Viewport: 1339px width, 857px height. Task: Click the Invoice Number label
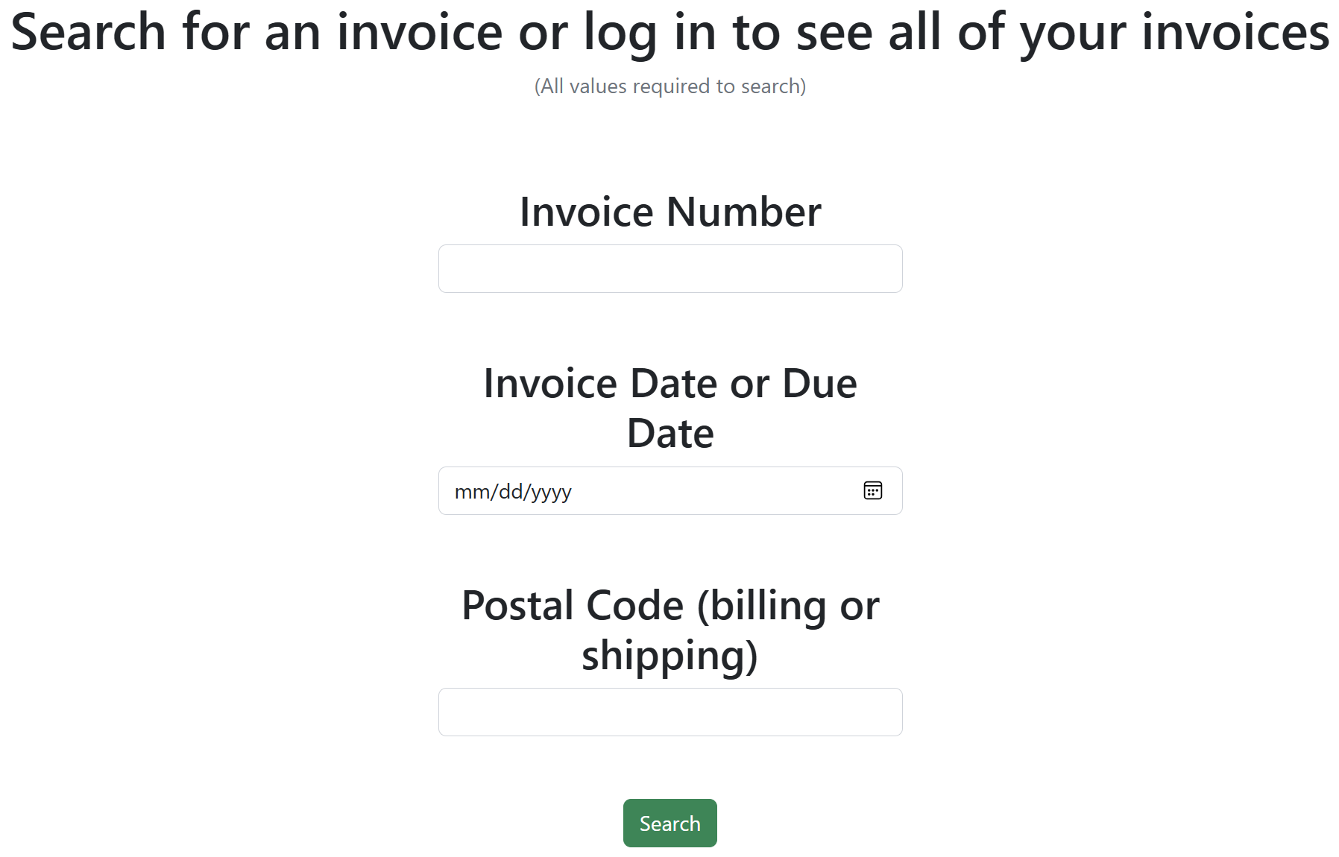click(x=669, y=211)
